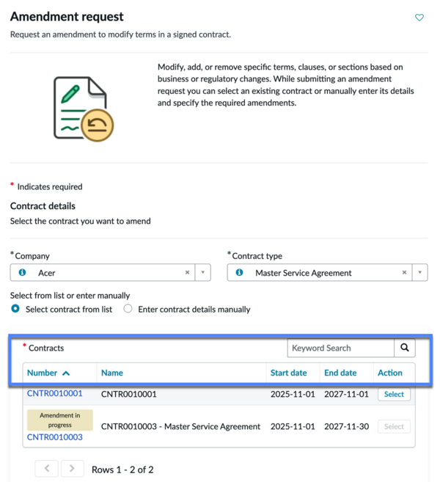Click the CNTR0010003 - Master Service Agreement name

(x=180, y=426)
